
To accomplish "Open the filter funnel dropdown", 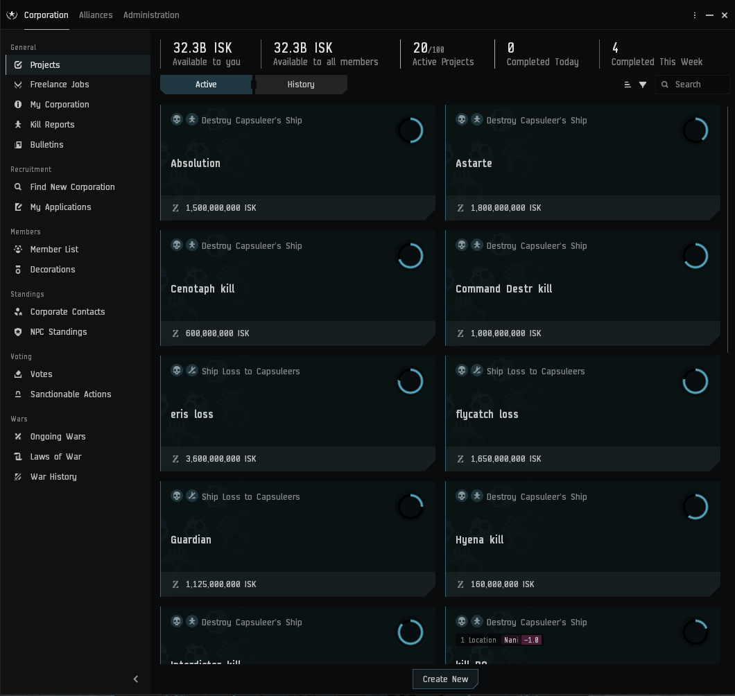I will [643, 85].
